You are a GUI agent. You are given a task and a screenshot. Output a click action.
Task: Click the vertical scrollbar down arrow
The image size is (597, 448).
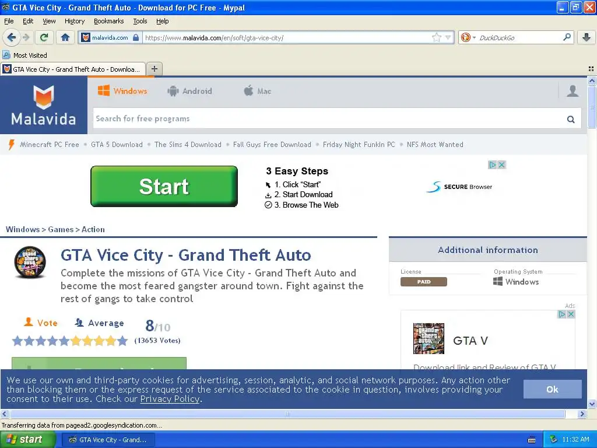click(592, 404)
